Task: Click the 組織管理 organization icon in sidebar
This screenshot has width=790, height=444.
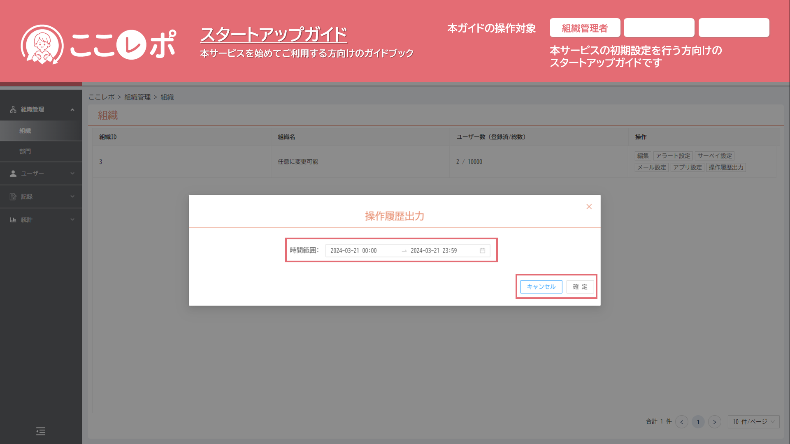Action: [x=13, y=109]
